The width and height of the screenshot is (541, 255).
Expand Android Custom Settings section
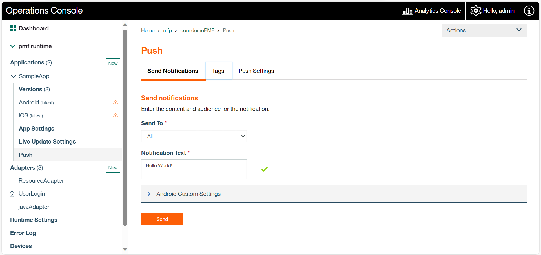coord(149,194)
